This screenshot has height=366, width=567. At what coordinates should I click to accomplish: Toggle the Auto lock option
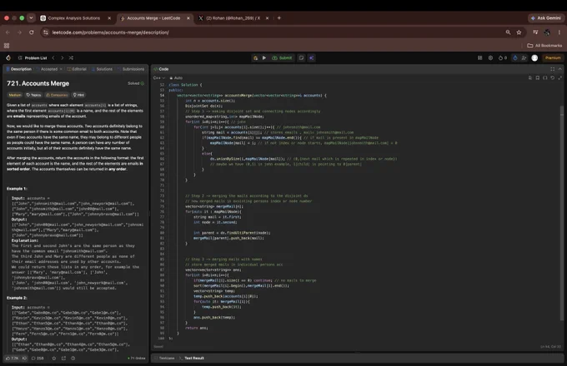[x=176, y=78]
